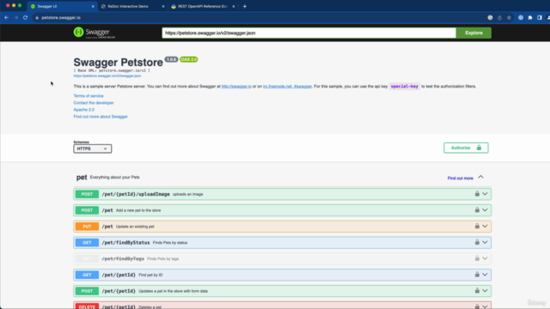Open the Apache 2.0 license link
Image resolution: width=550 pixels, height=309 pixels.
[84, 110]
